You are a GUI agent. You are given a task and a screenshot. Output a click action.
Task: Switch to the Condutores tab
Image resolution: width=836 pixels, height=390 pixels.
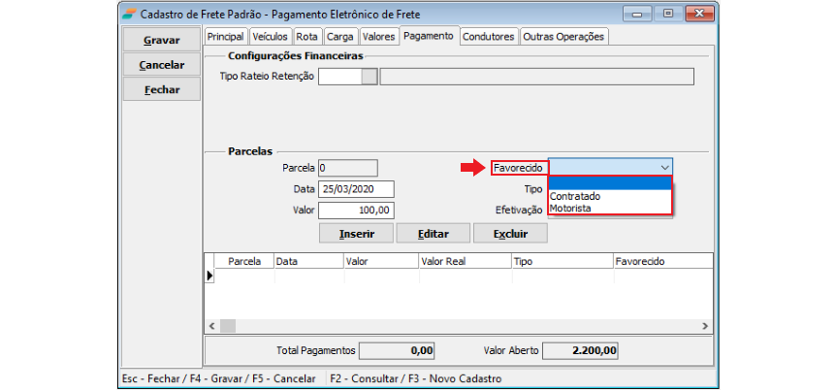488,36
